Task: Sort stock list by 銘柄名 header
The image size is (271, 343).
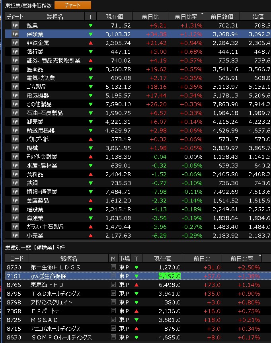Action: (x=69, y=259)
